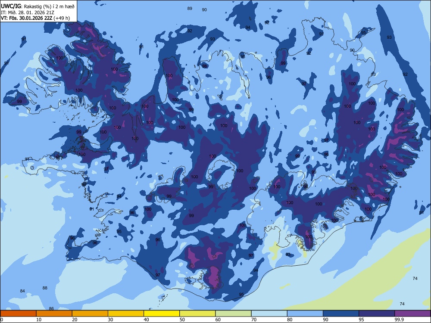This screenshot has height=323, width=431.
Task: Pick the purple legend swatch above 99.9
Action: tap(412, 314)
